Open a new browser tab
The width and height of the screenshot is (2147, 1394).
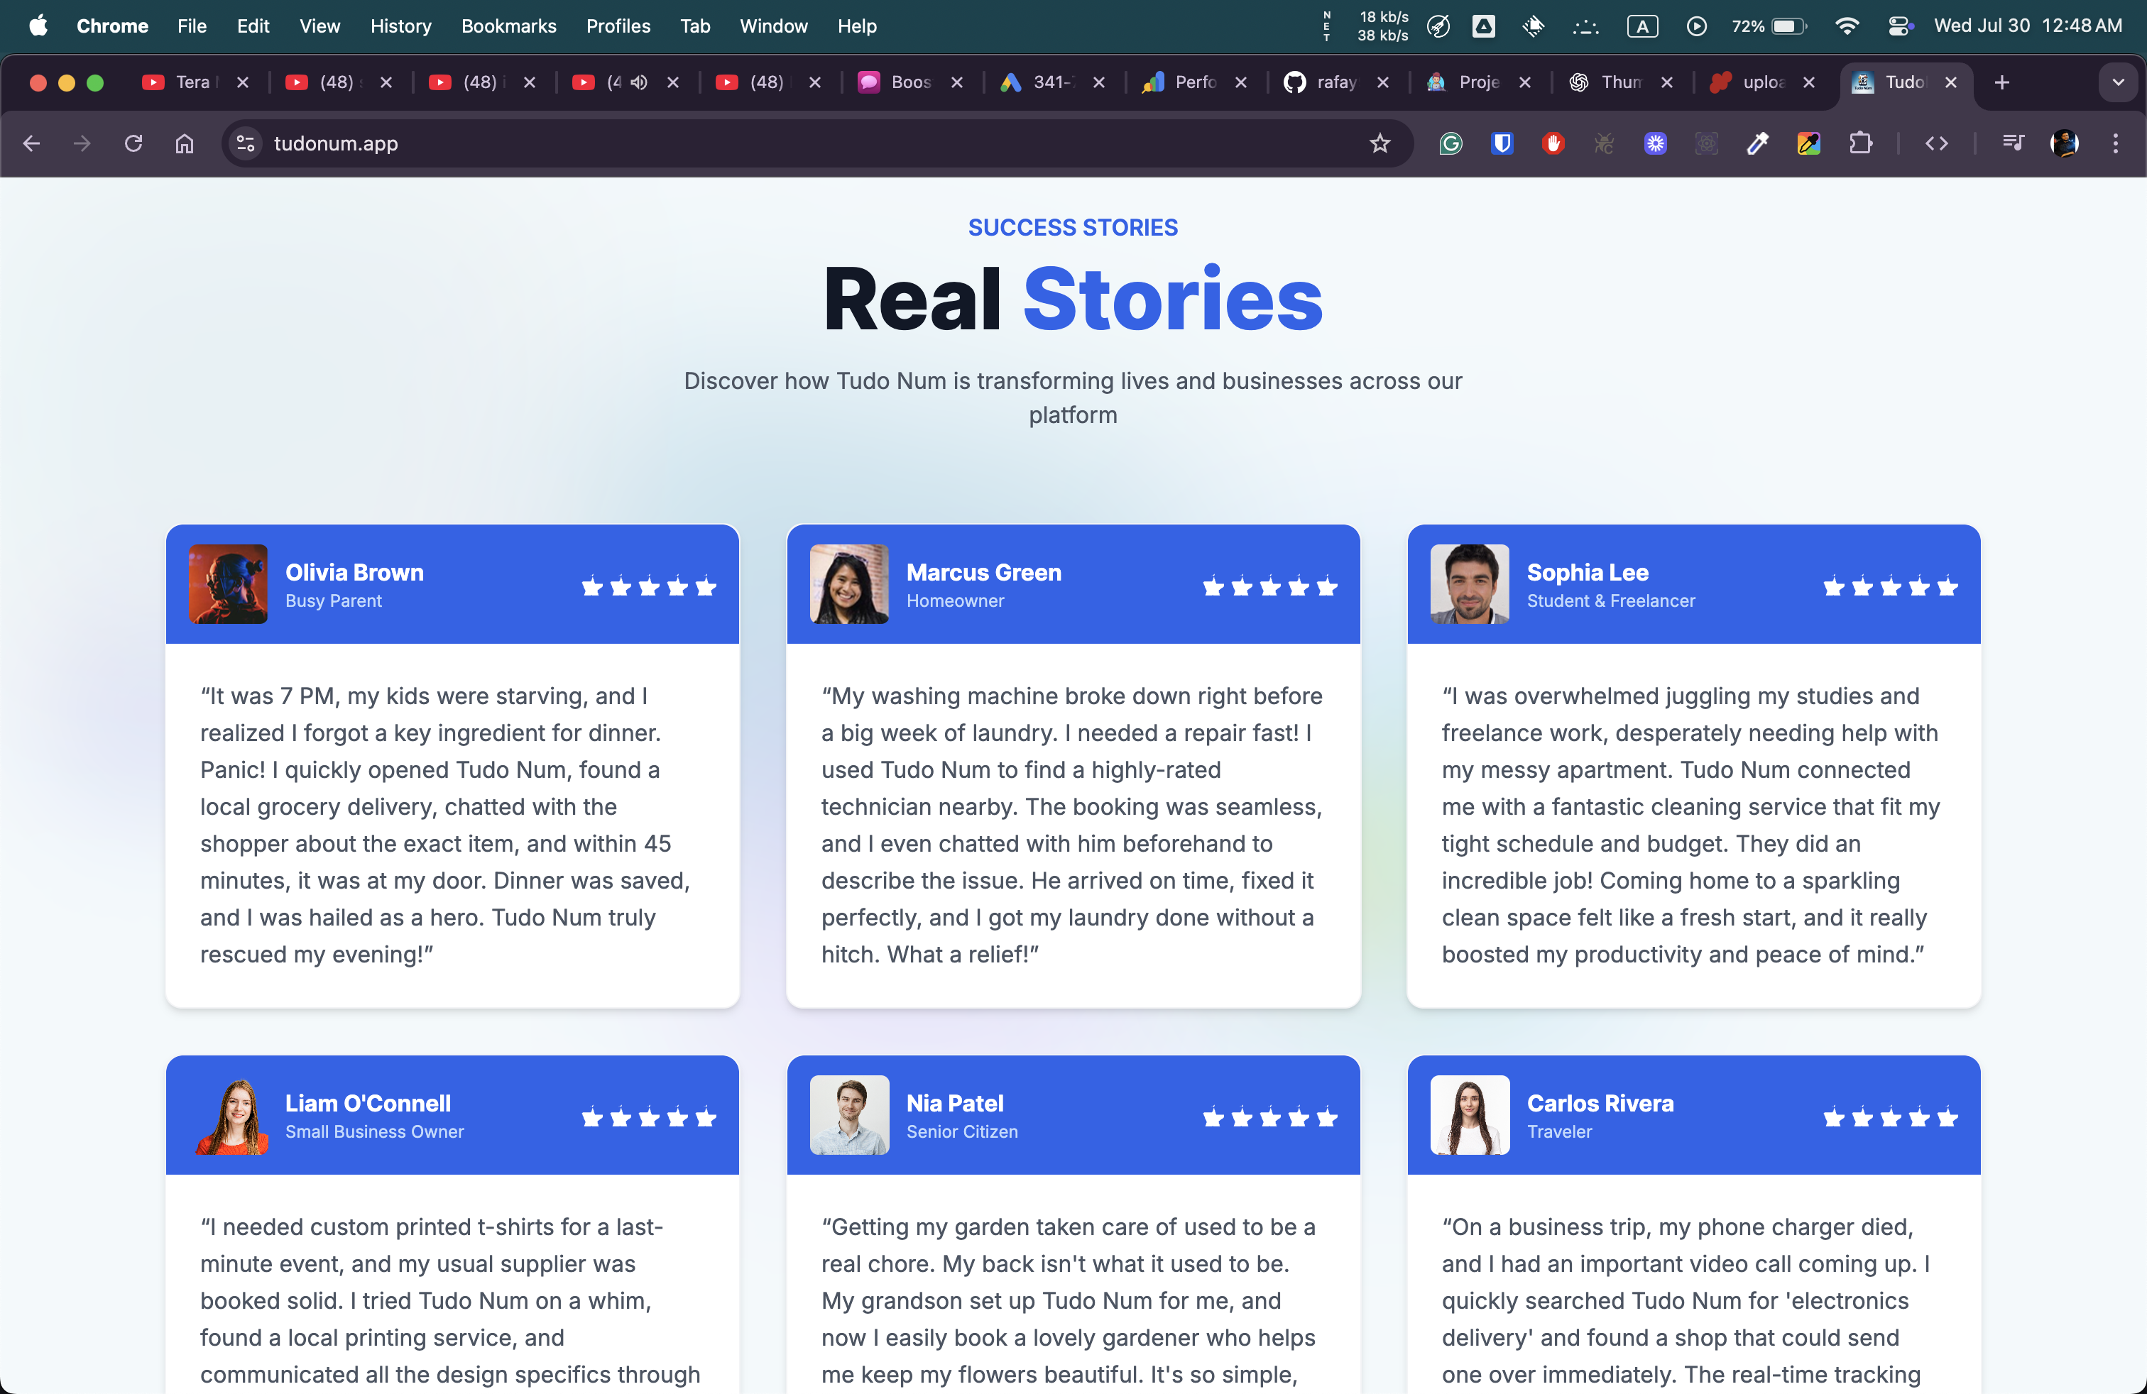(x=2001, y=82)
